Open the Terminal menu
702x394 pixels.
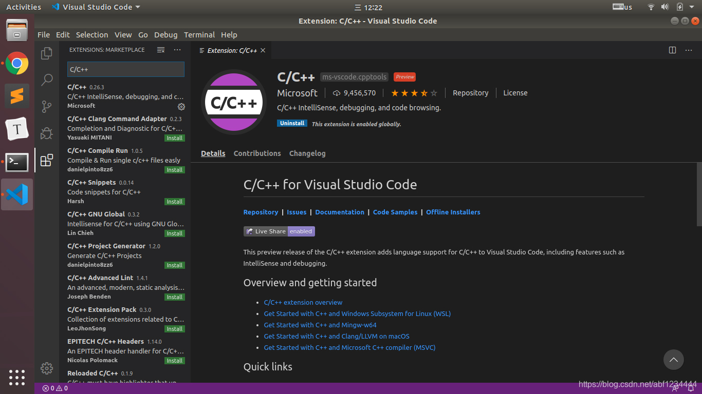199,35
